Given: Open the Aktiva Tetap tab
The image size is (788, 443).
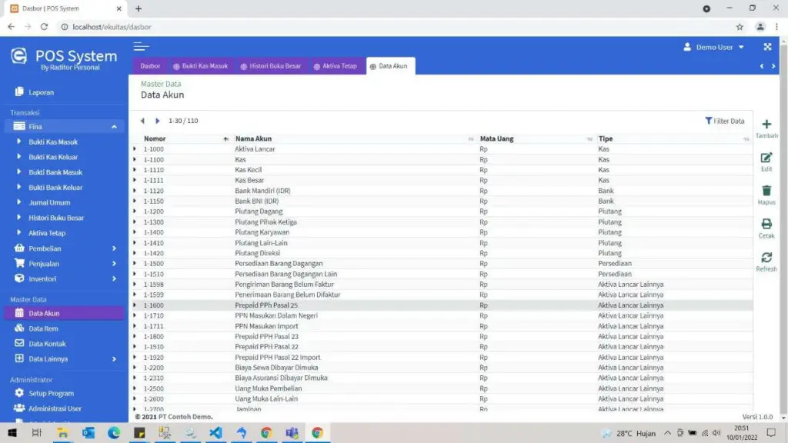Looking at the screenshot, I should coord(339,65).
